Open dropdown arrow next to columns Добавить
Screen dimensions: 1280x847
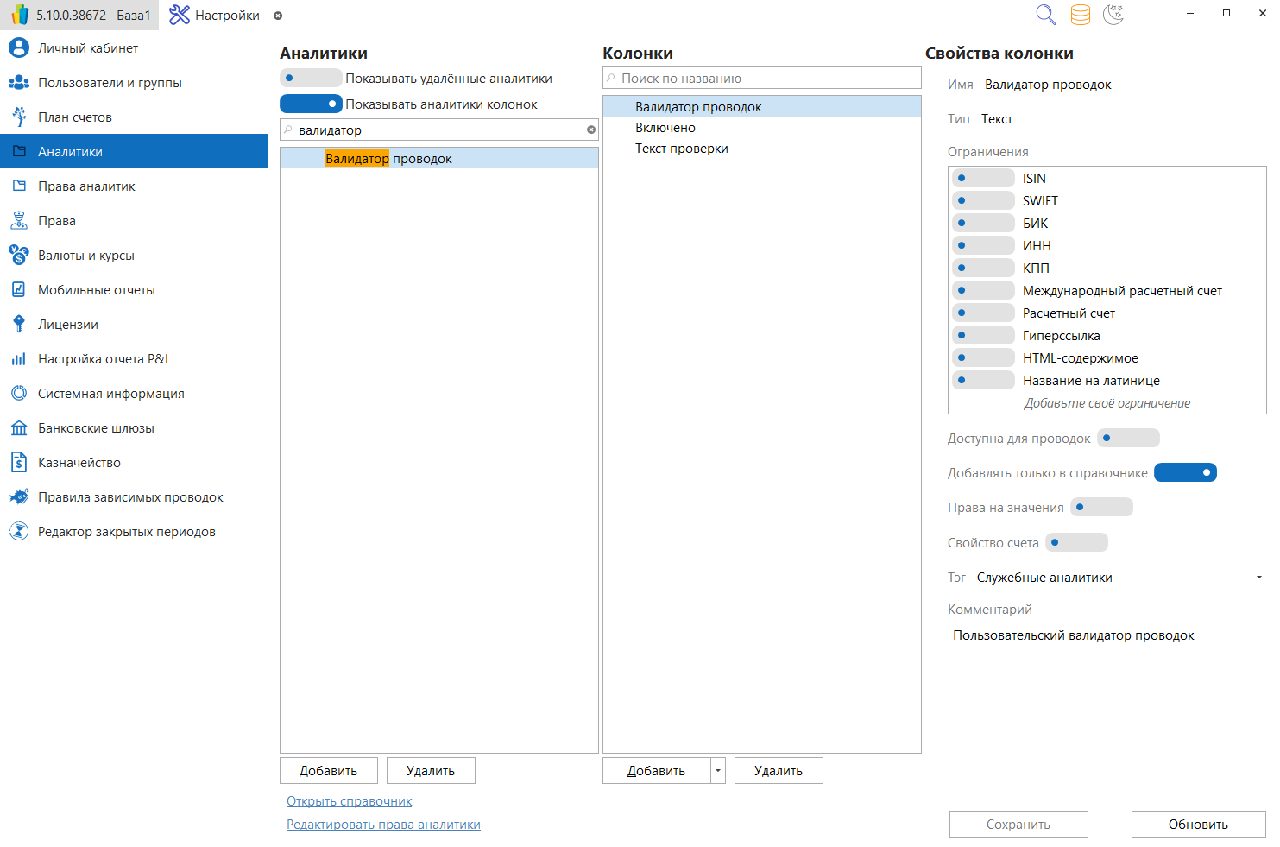717,771
